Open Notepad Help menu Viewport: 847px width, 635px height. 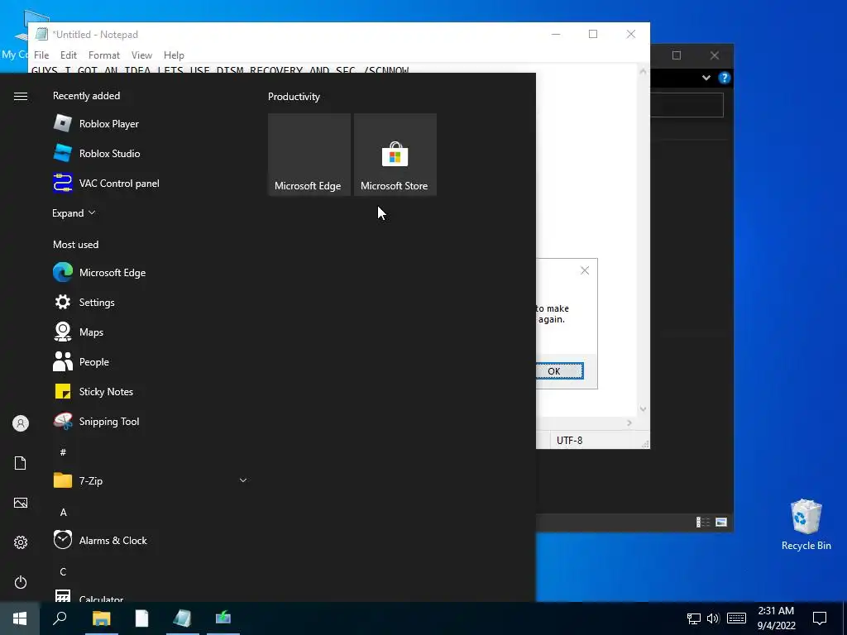coord(174,55)
